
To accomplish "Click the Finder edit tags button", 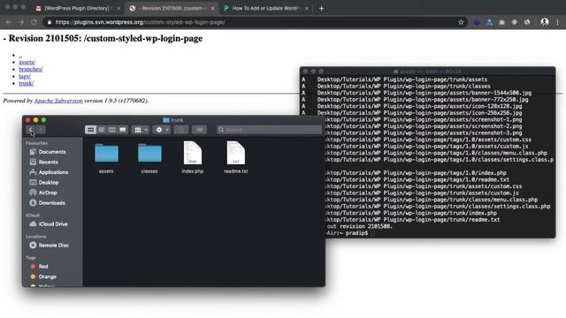I will tap(199, 130).
